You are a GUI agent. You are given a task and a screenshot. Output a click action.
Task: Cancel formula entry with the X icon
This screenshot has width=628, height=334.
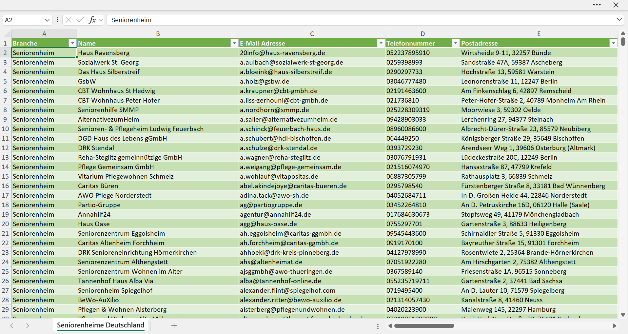[x=69, y=20]
